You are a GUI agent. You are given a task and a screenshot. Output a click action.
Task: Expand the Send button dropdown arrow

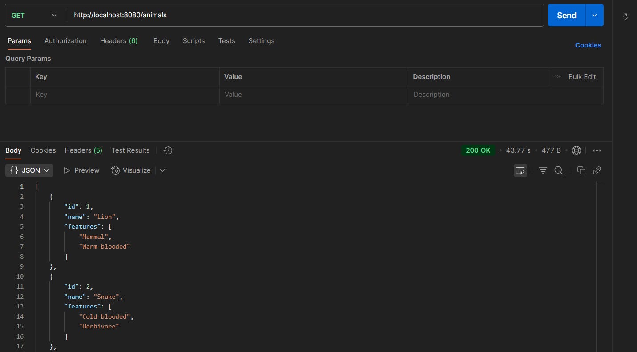595,15
